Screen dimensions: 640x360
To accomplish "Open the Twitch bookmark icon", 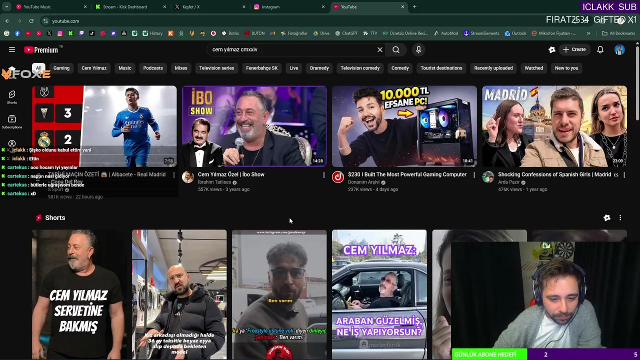I will [81, 33].
